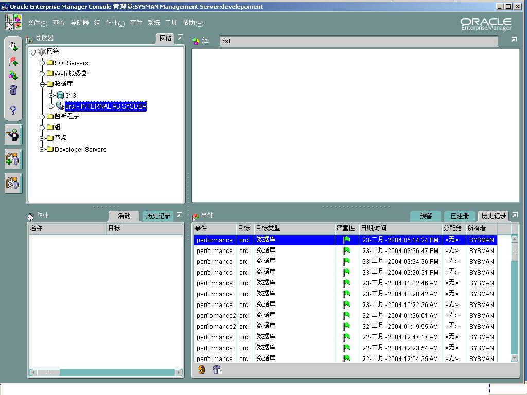Click the group name field showing dsf
The width and height of the screenshot is (527, 395).
pos(359,41)
